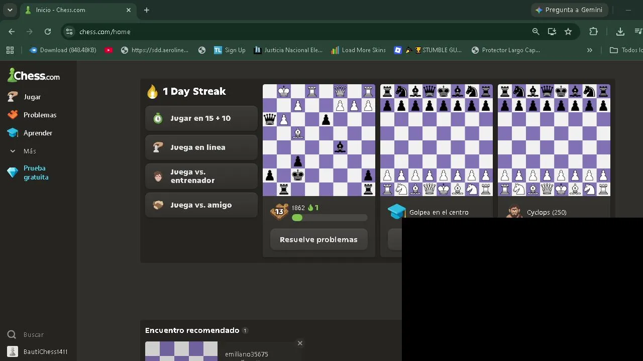Open a new browser tab
The width and height of the screenshot is (643, 361).
147,10
